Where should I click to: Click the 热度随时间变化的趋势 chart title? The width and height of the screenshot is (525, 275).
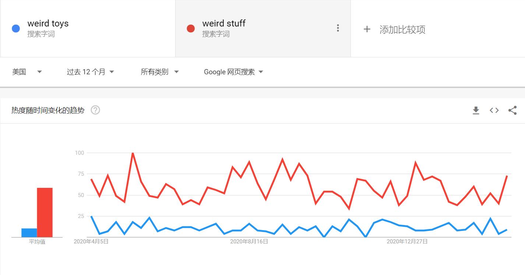coord(48,110)
